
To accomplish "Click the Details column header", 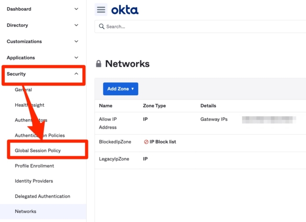I will coord(208,106).
